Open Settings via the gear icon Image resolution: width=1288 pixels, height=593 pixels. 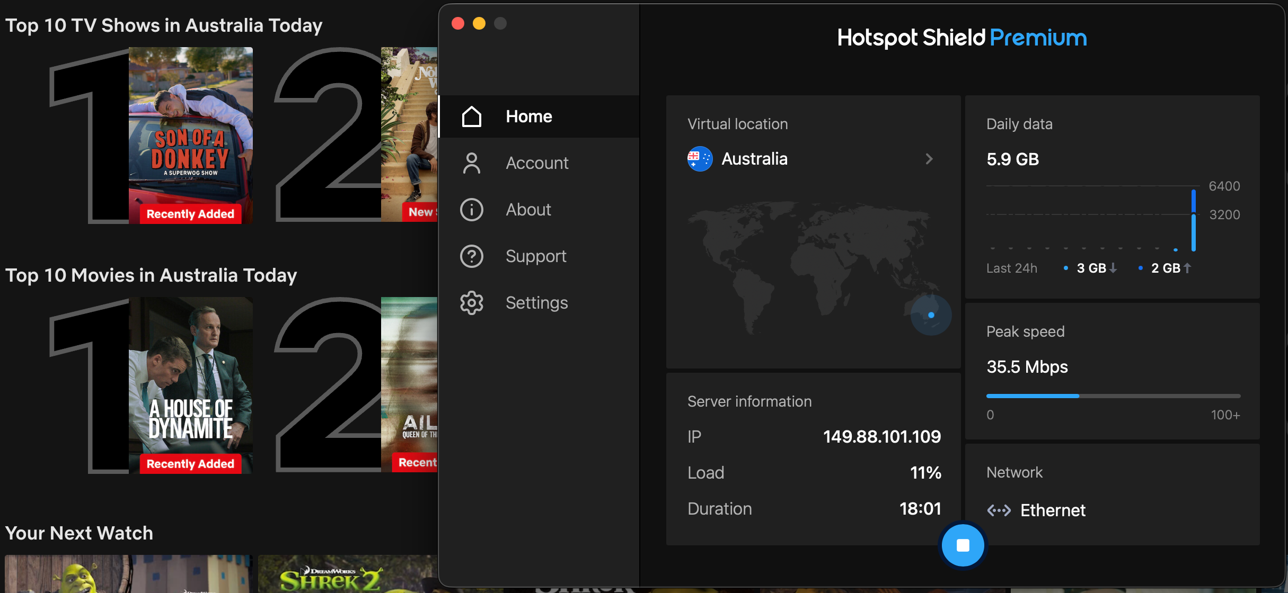[x=471, y=302]
